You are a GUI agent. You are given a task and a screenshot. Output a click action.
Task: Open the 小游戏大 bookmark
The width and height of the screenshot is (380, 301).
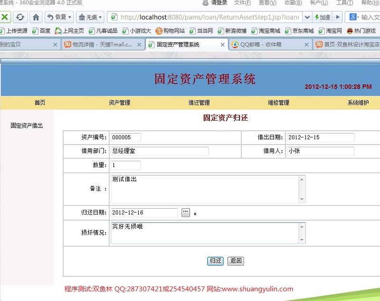pyautogui.click(x=137, y=31)
